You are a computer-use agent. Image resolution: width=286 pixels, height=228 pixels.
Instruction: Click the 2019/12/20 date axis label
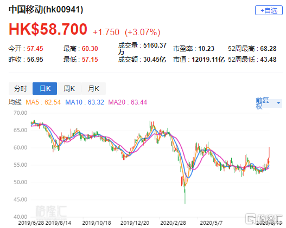[135, 223]
